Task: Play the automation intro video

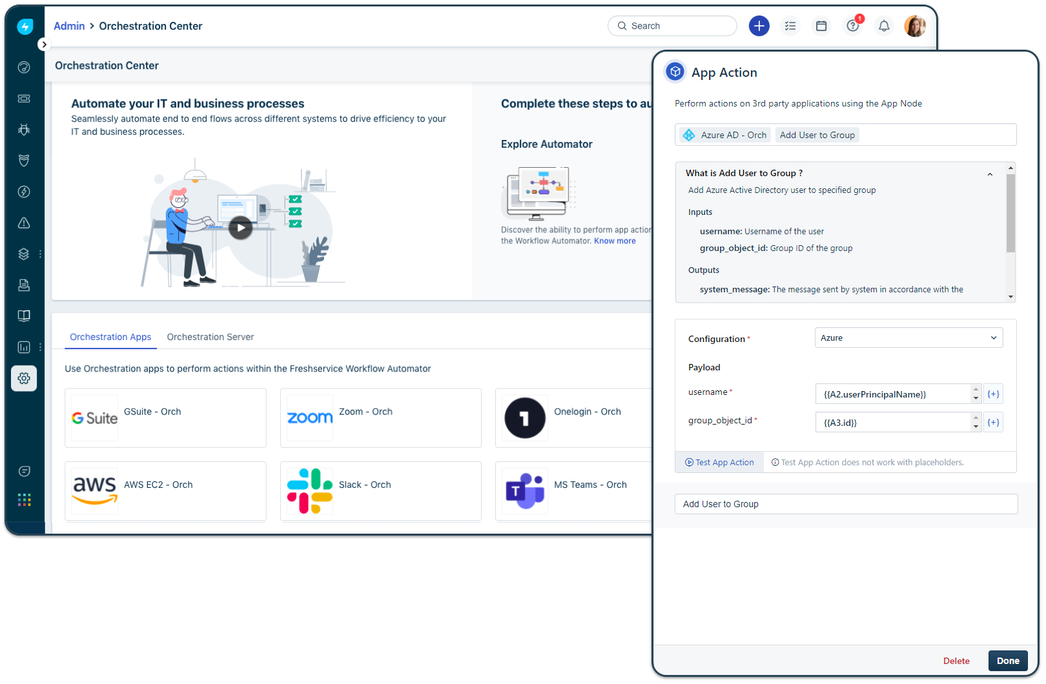Action: (x=241, y=227)
